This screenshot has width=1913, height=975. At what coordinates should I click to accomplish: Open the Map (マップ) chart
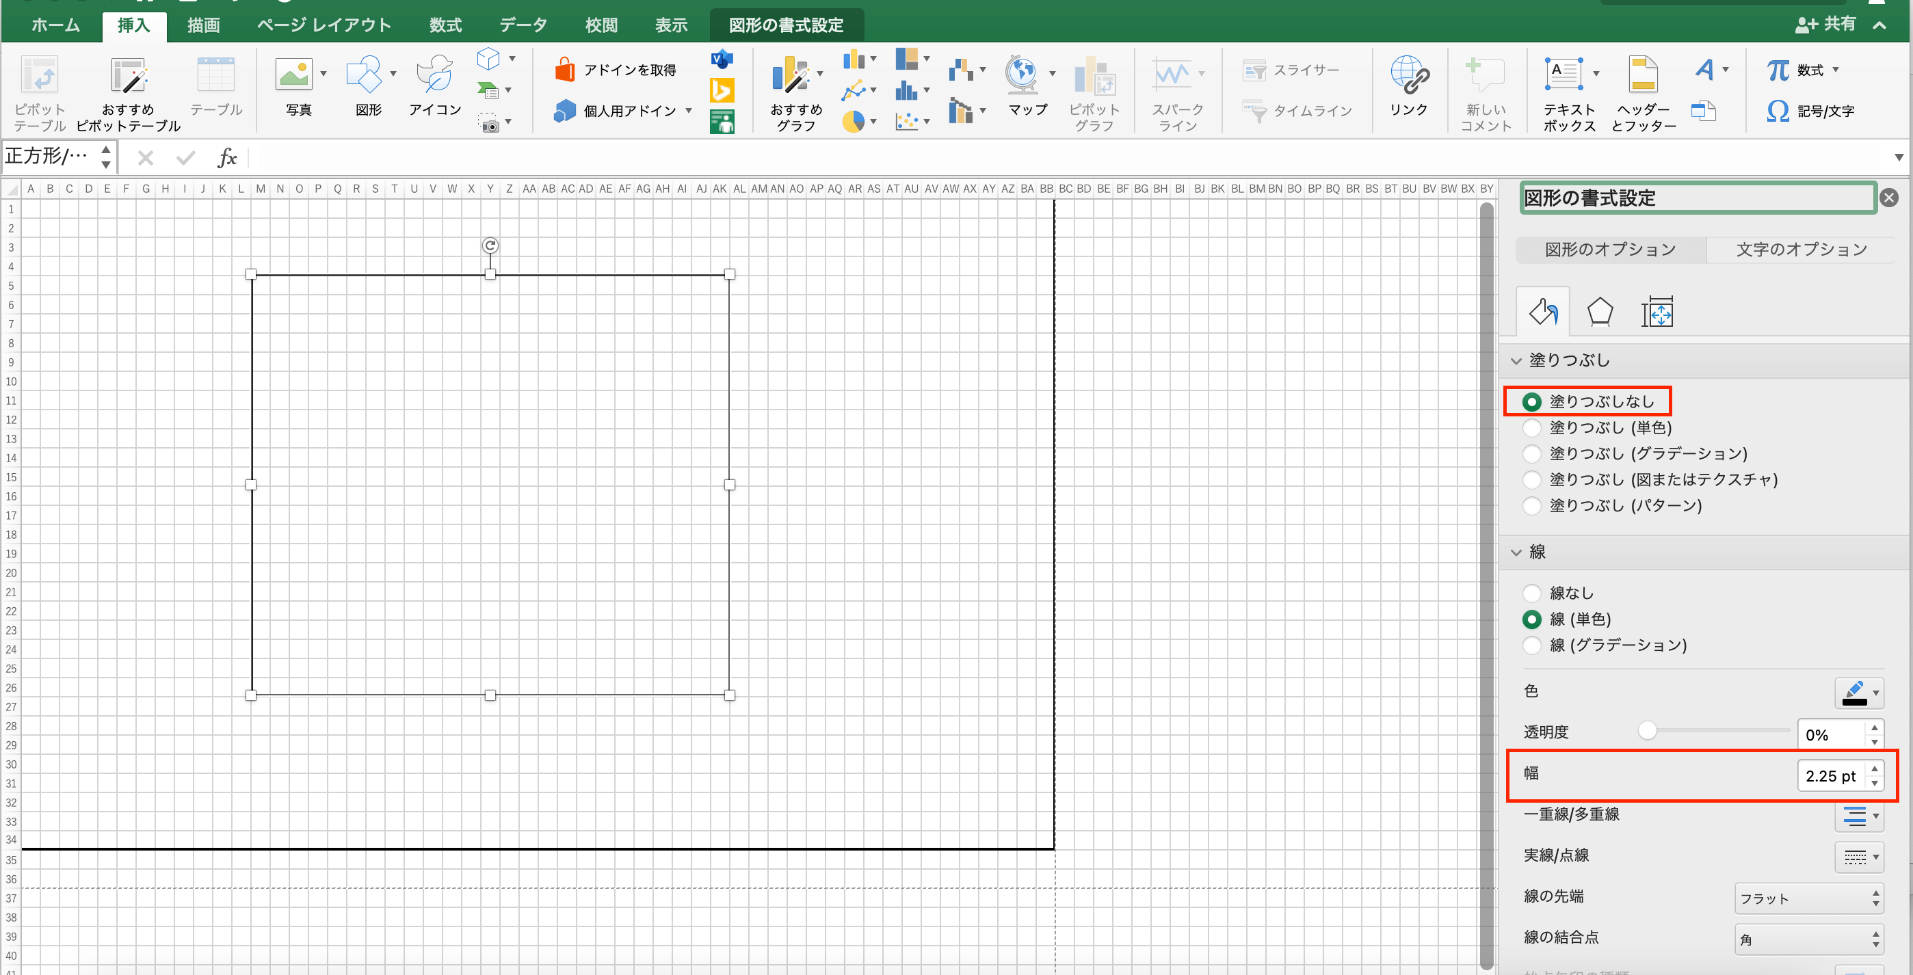point(1028,86)
